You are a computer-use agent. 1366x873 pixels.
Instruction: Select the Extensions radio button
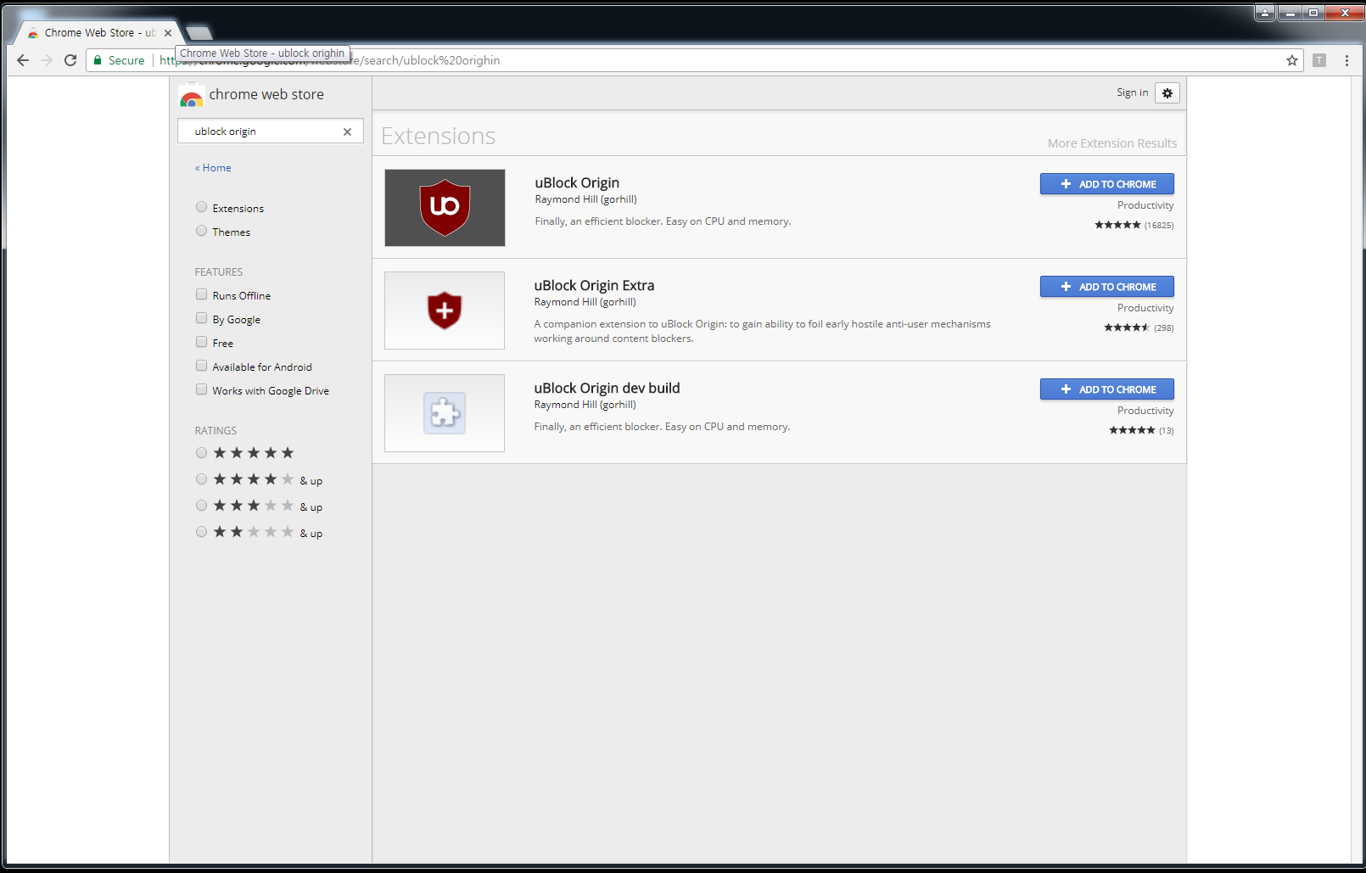click(x=201, y=207)
